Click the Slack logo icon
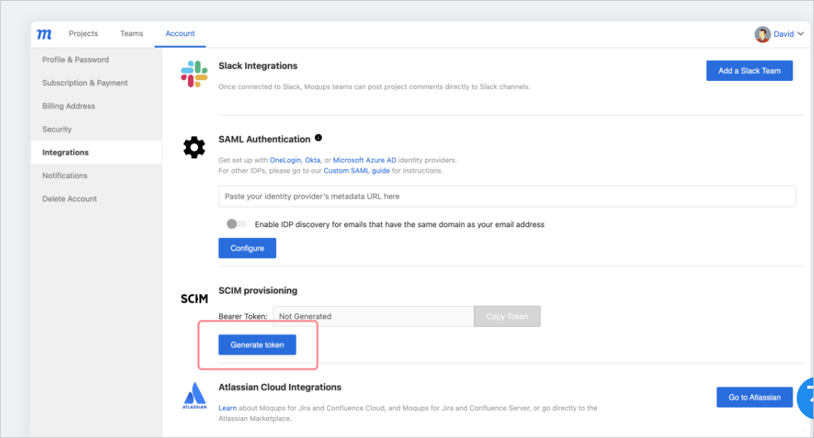The height and width of the screenshot is (438, 814). click(194, 74)
